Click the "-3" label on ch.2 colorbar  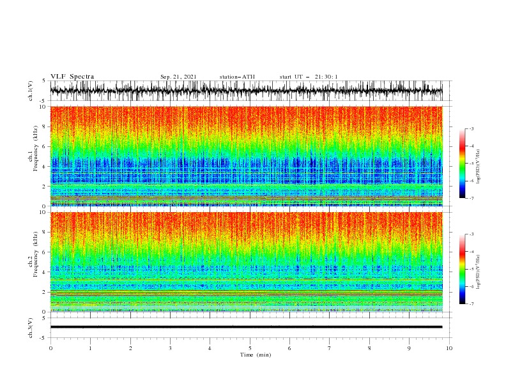(x=471, y=234)
